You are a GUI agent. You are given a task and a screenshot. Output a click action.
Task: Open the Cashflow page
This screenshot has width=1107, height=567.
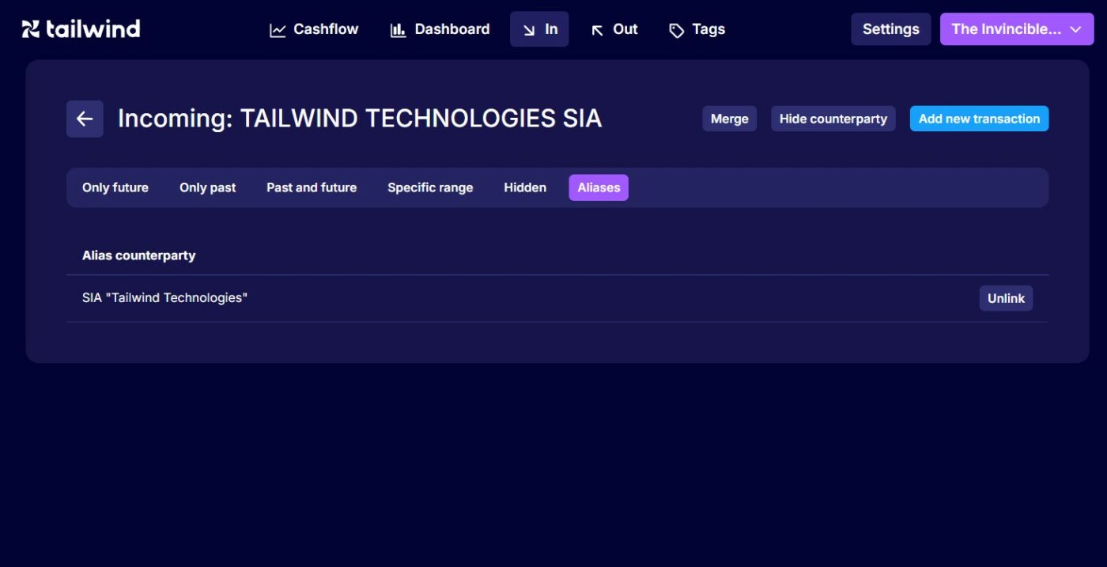[x=314, y=29]
